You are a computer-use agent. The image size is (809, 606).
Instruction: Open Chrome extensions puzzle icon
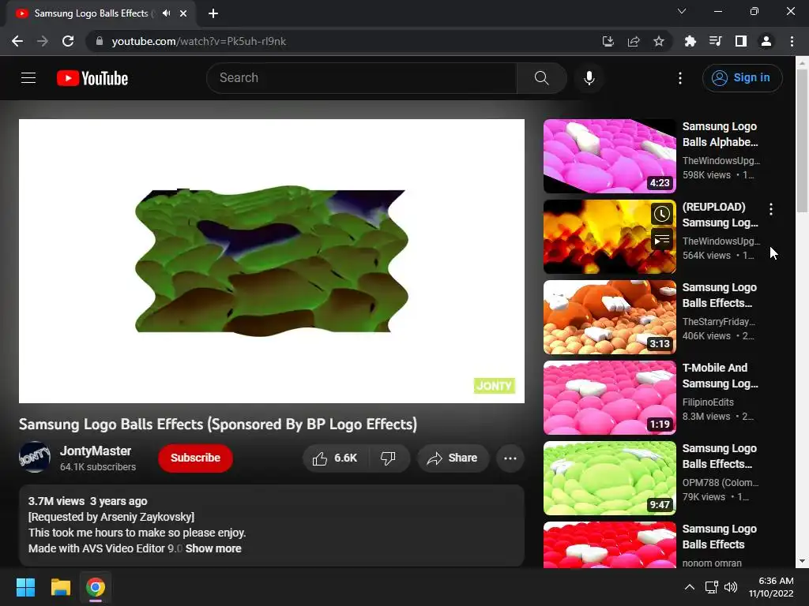[x=690, y=41]
